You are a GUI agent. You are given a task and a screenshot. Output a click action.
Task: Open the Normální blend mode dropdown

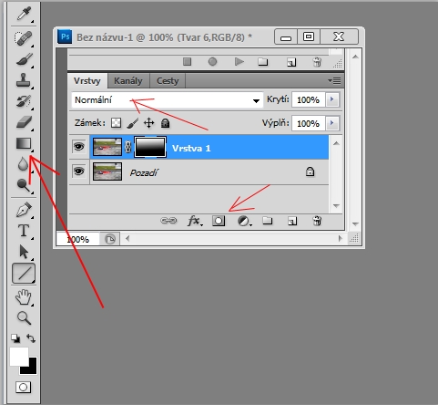click(x=168, y=100)
